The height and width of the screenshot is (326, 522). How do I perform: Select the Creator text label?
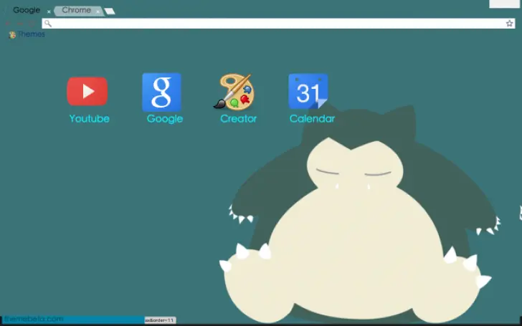pos(238,119)
